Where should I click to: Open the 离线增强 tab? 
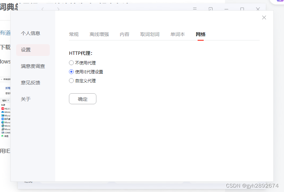99,34
